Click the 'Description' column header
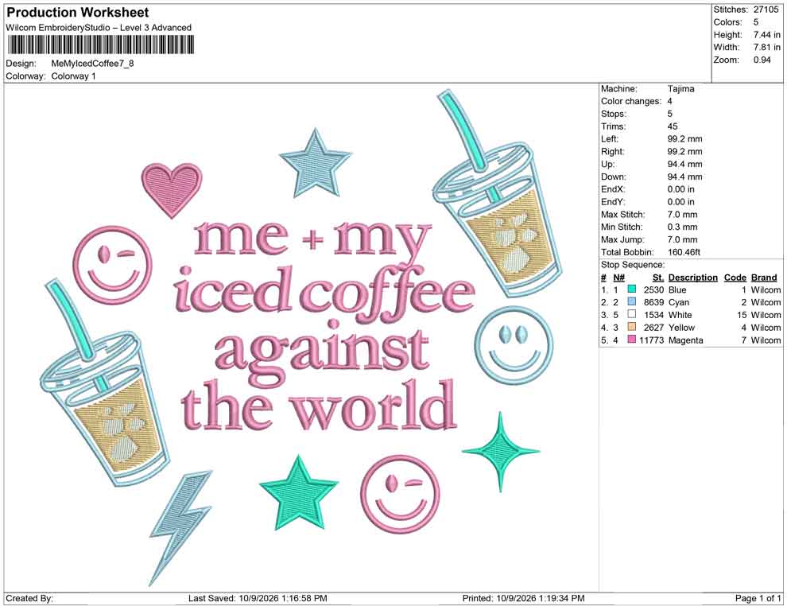This screenshot has width=787, height=606. [x=693, y=278]
